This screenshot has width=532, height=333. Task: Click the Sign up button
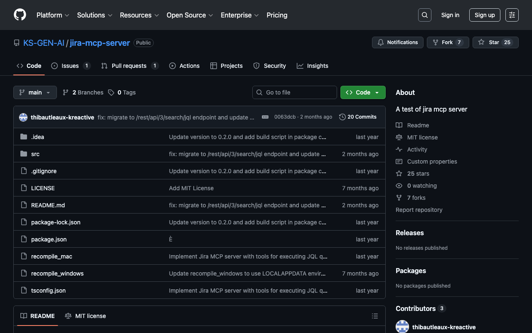click(484, 15)
